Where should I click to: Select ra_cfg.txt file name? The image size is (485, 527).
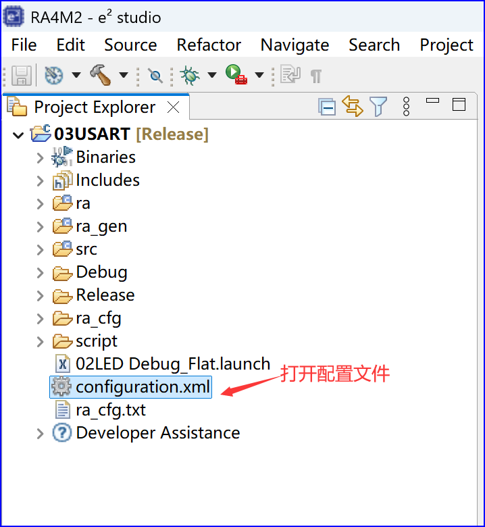(111, 410)
